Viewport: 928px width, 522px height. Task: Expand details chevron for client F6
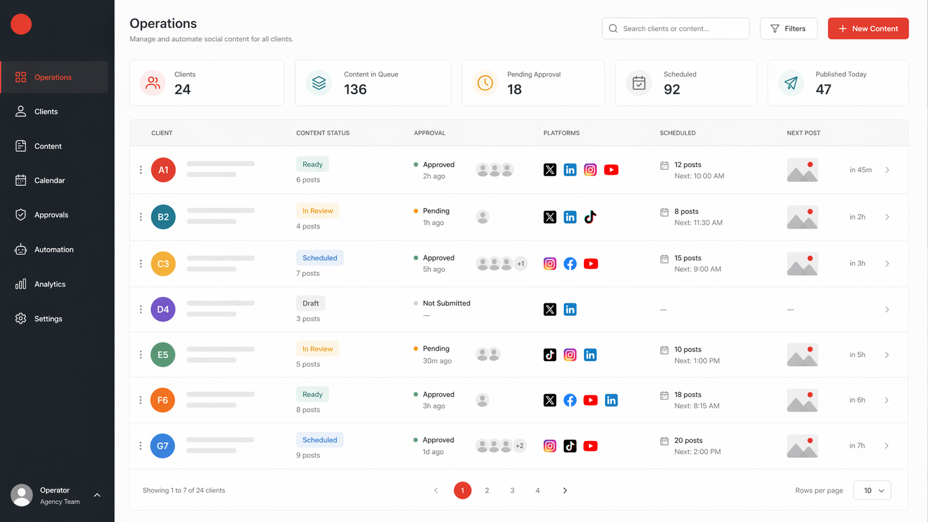click(x=887, y=400)
